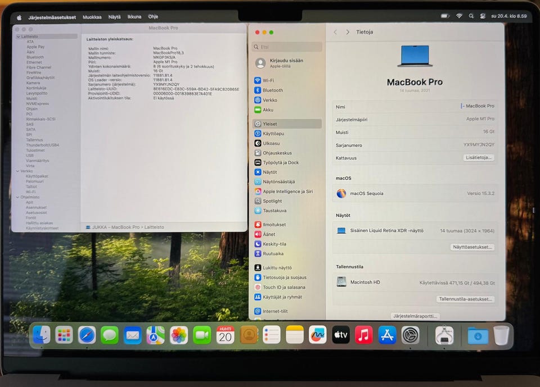540x387 pixels.
Task: Click Lisätietoja button for Kattavuus
Action: click(x=478, y=157)
